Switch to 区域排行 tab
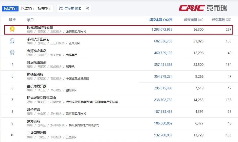Viewport: 238px width, 142px height. click(x=28, y=9)
